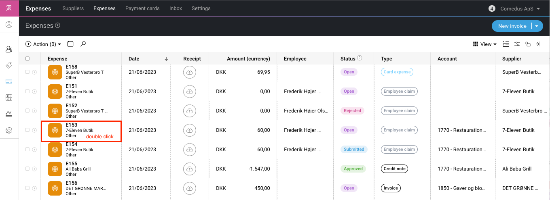This screenshot has height=200, width=550.
Task: Click the row action arrow for E156
Action: click(x=34, y=188)
